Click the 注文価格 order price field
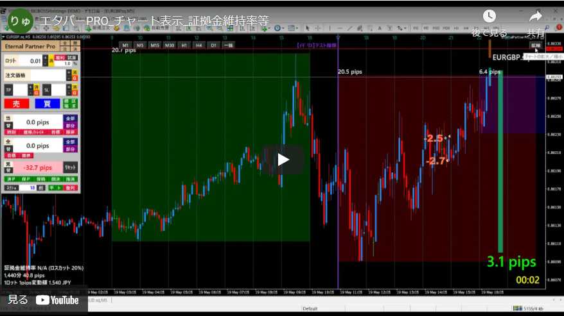Image resolution: width=564 pixels, height=316 pixels. 48,76
